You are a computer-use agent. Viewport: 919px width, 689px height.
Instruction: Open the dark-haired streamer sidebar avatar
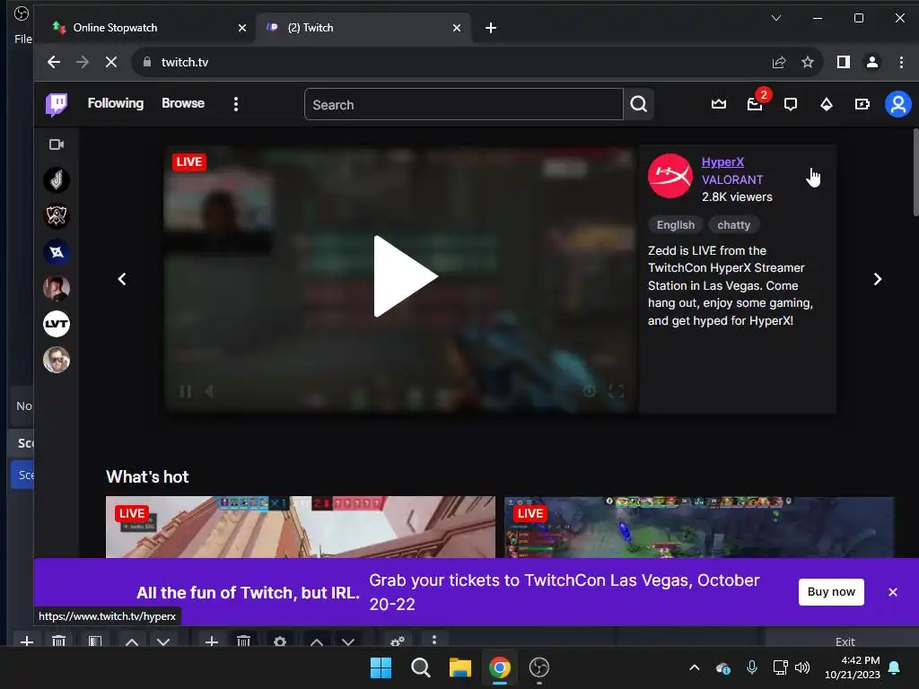point(57,288)
